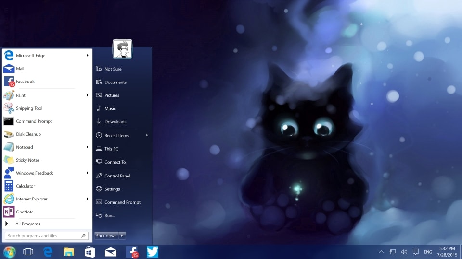
Task: Click the Twitter icon on the taskbar
Action: tap(153, 252)
